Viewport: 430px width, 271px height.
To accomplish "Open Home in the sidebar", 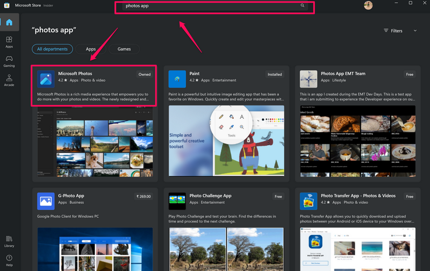I will [9, 22].
